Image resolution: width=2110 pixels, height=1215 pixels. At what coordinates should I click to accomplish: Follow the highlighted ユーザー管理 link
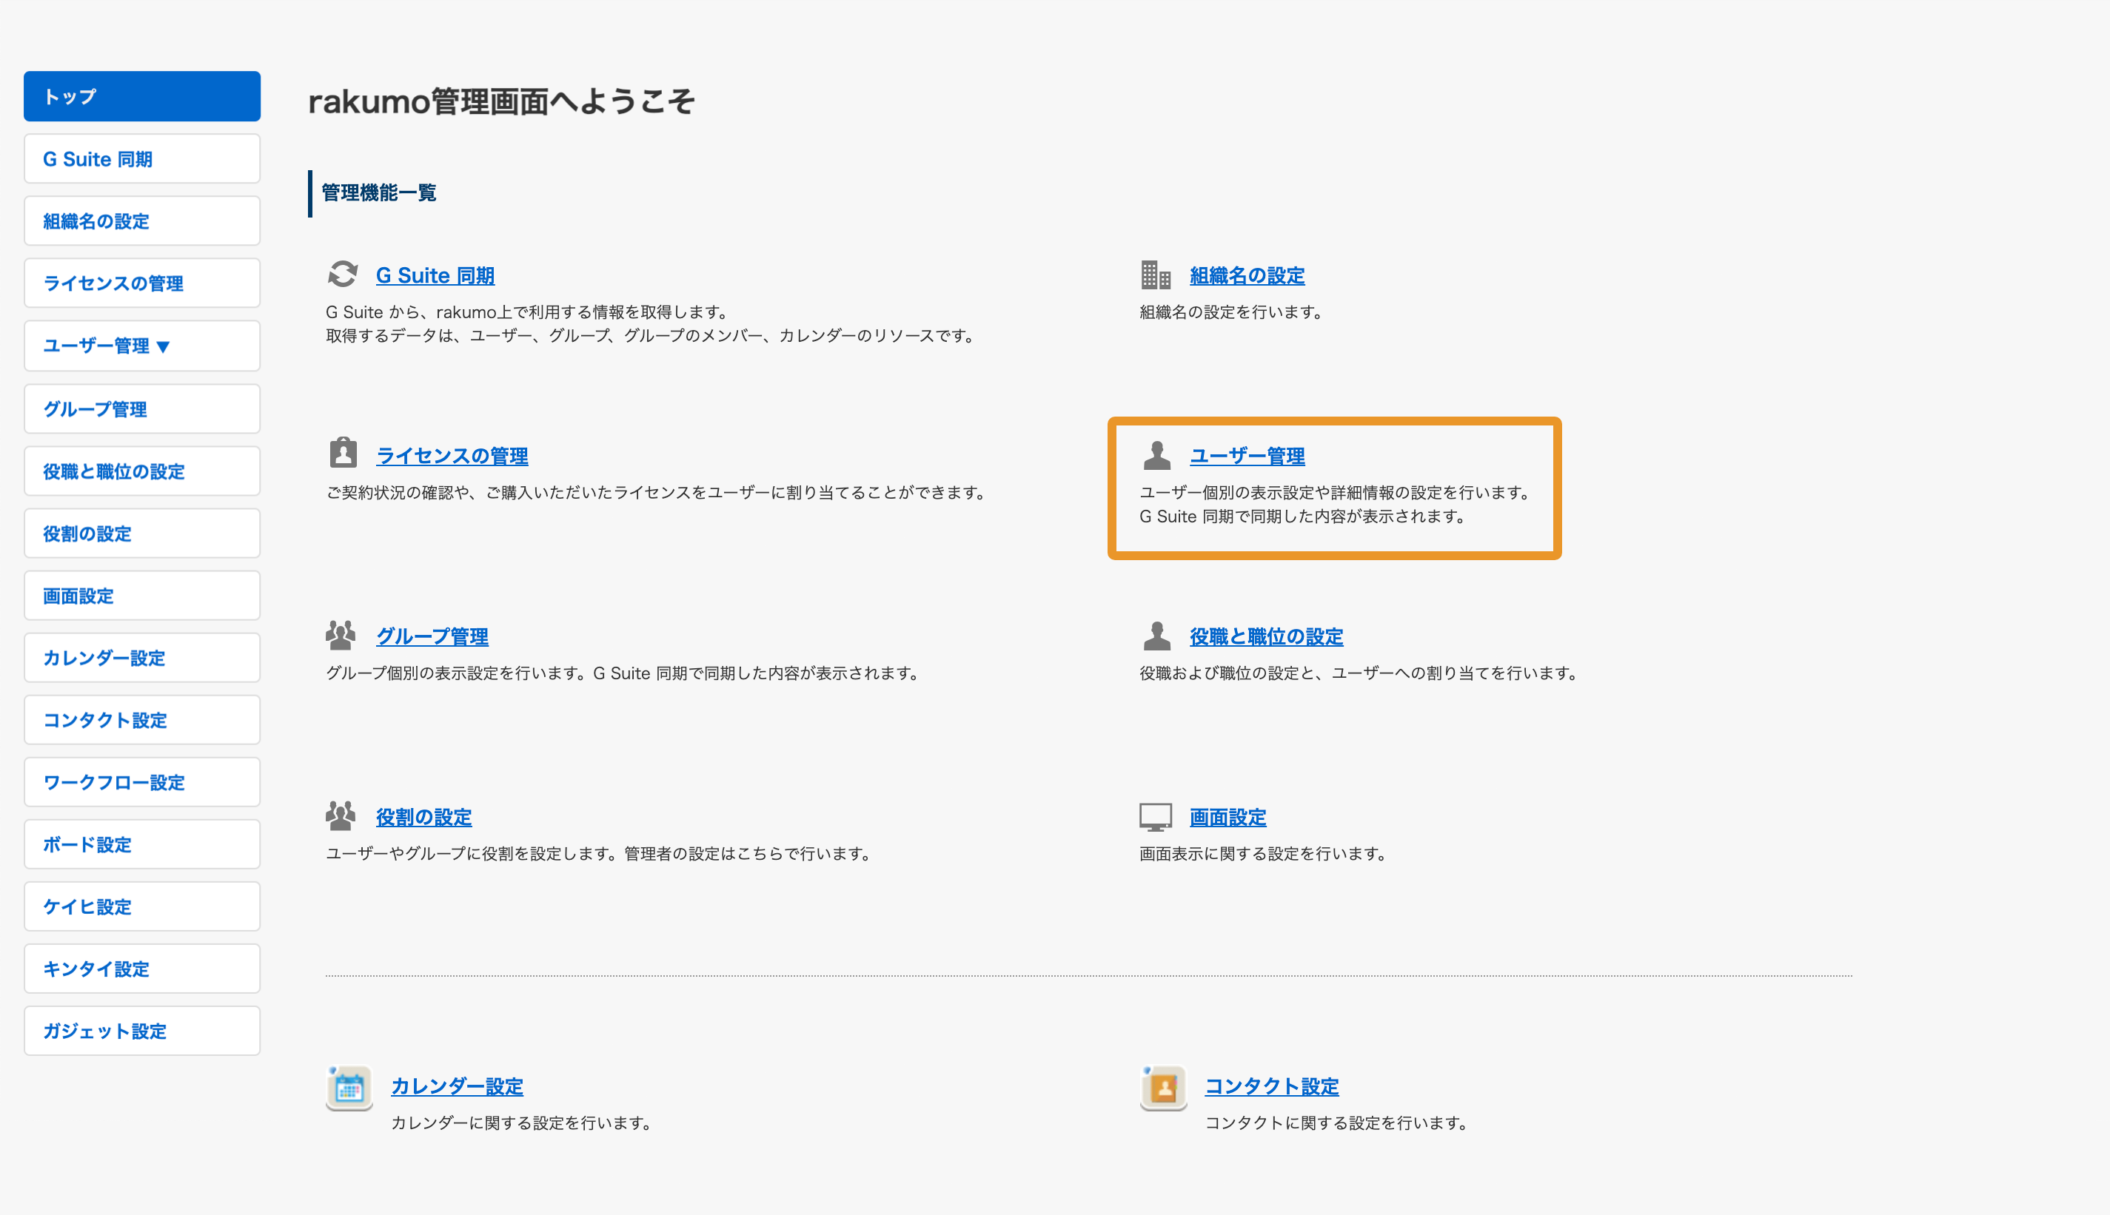(1247, 456)
